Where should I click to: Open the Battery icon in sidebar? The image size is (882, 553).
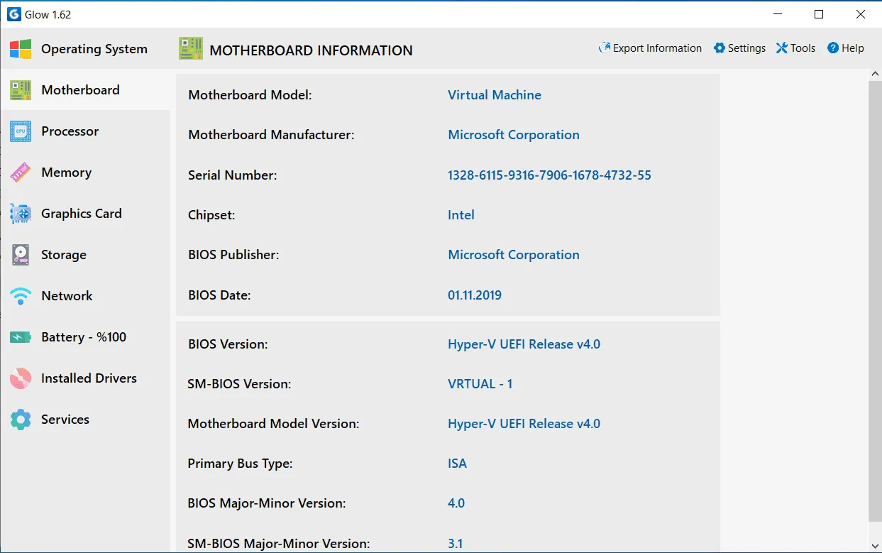[21, 337]
